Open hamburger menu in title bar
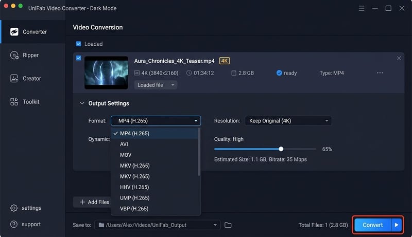The width and height of the screenshot is (412, 237). coord(362,8)
